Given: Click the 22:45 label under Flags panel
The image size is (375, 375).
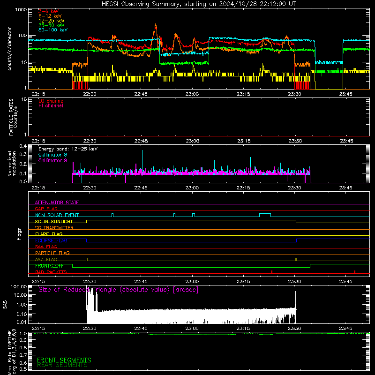Looking at the screenshot, I should (x=141, y=282).
